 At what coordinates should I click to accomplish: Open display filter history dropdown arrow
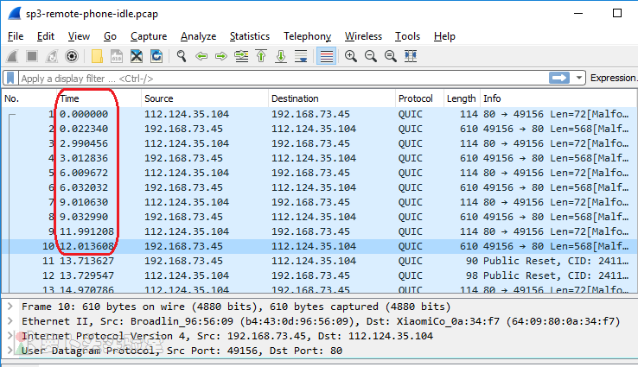pos(579,78)
